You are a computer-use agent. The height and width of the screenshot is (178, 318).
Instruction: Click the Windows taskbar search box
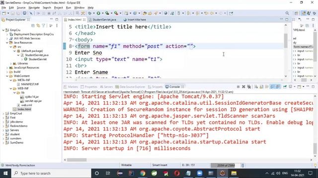coord(51,174)
